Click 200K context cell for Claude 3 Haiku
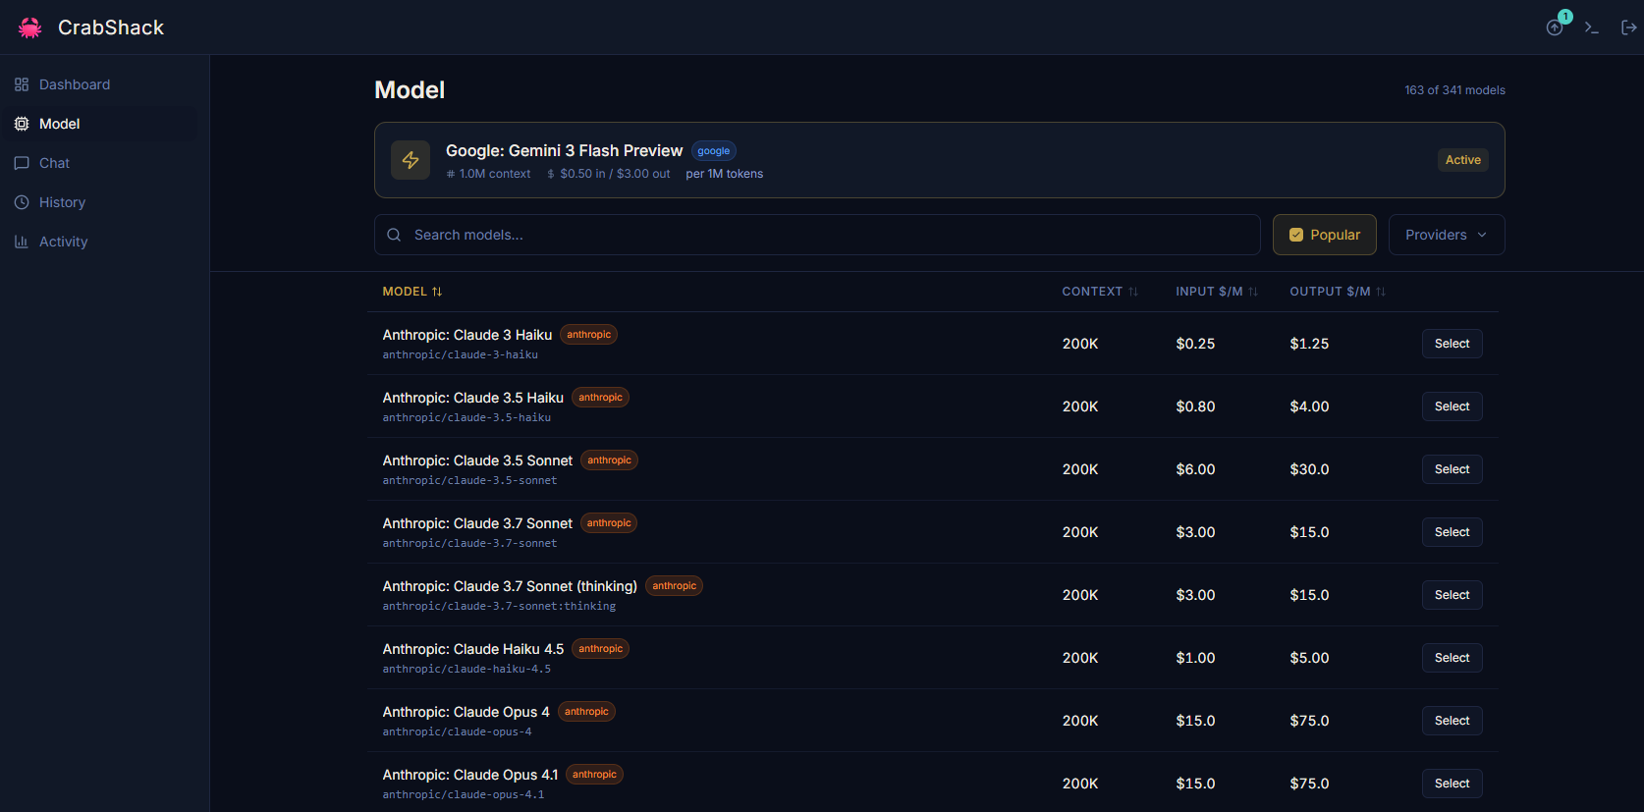The width and height of the screenshot is (1644, 812). click(x=1080, y=344)
